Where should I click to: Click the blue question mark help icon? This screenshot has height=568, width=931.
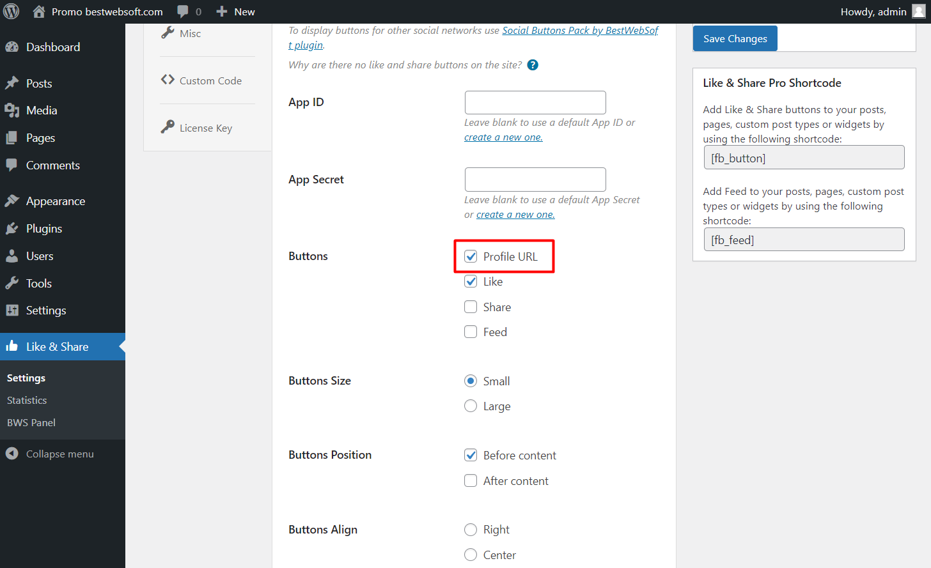coord(533,65)
